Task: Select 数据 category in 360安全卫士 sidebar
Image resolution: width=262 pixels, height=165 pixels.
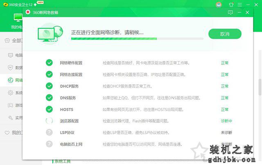Action: point(15,68)
